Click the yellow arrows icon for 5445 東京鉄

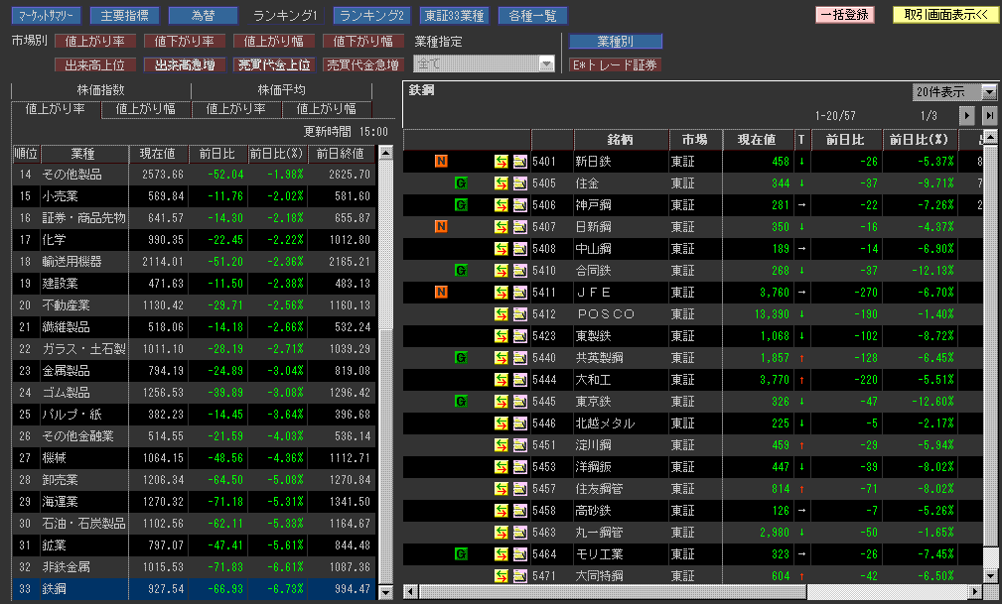(x=501, y=401)
